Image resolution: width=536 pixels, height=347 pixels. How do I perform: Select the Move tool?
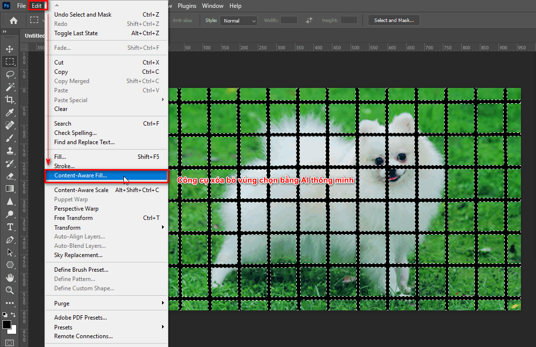10,48
